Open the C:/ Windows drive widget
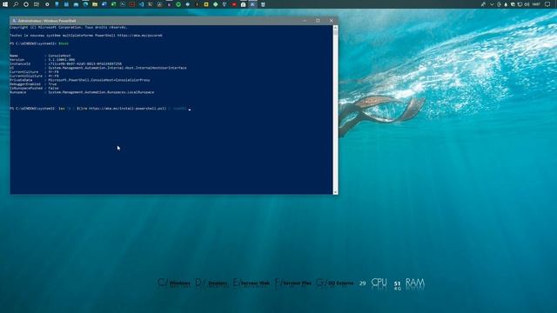The image size is (557, 313). pyautogui.click(x=174, y=283)
